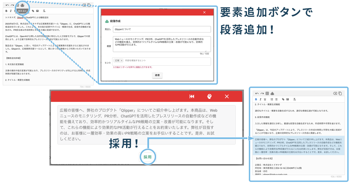Close the 段落作成 dialog
This screenshot has height=183, width=350.
(x=204, y=12)
